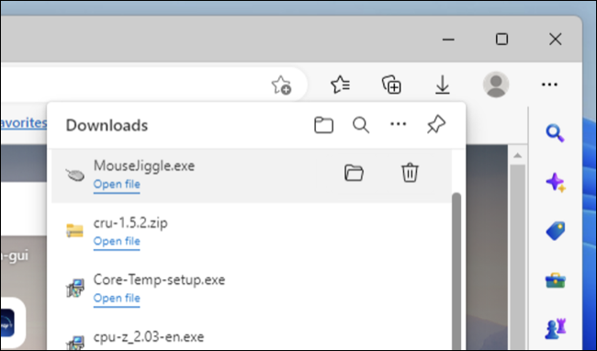Open the sidebar Tools briefcase icon
597x351 pixels.
click(x=556, y=280)
